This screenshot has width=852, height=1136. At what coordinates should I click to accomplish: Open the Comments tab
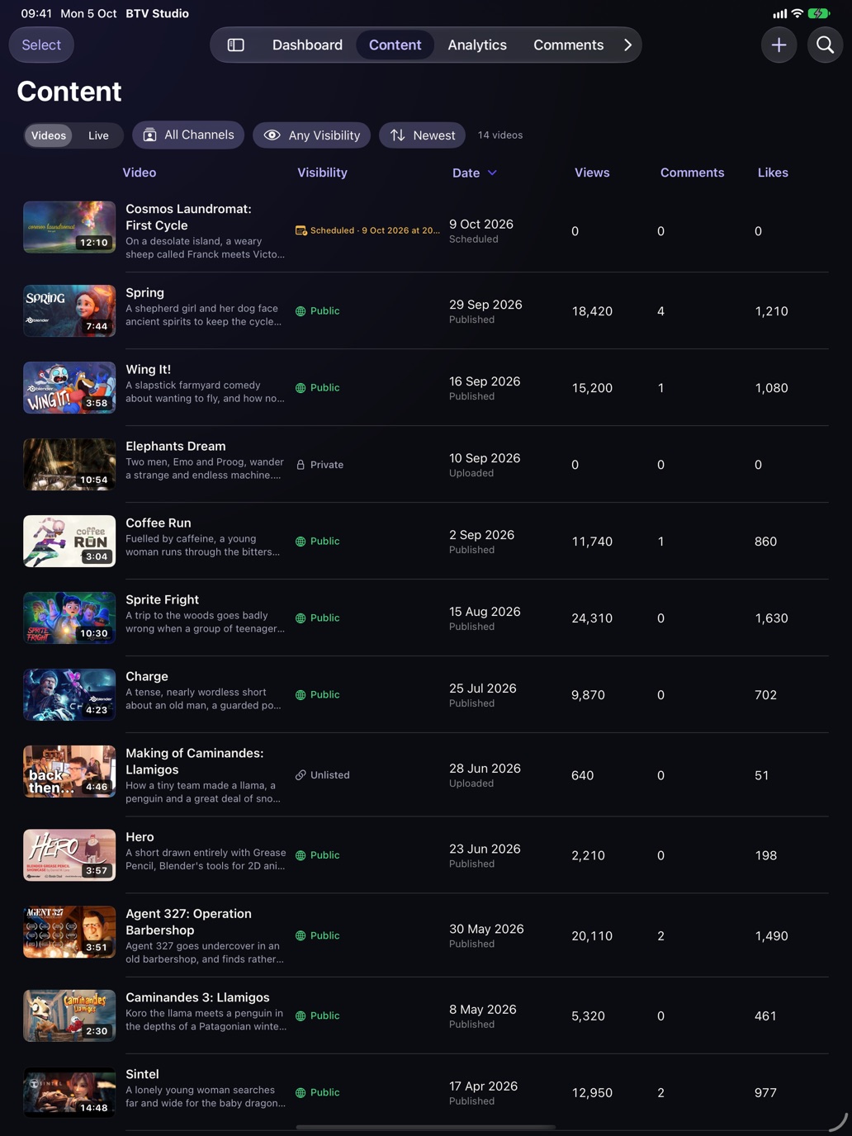(x=568, y=45)
